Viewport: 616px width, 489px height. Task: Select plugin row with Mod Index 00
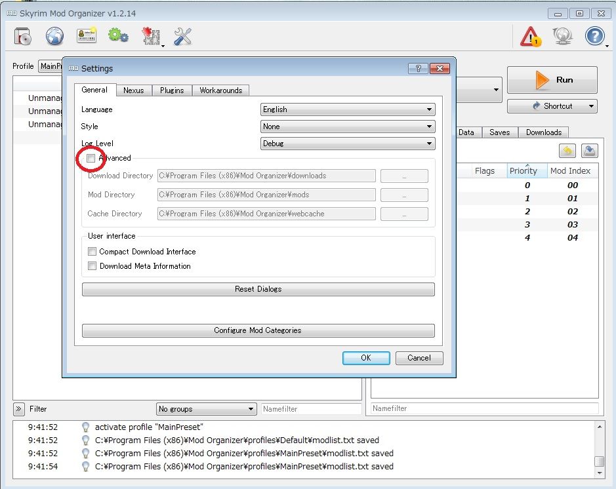(527, 186)
